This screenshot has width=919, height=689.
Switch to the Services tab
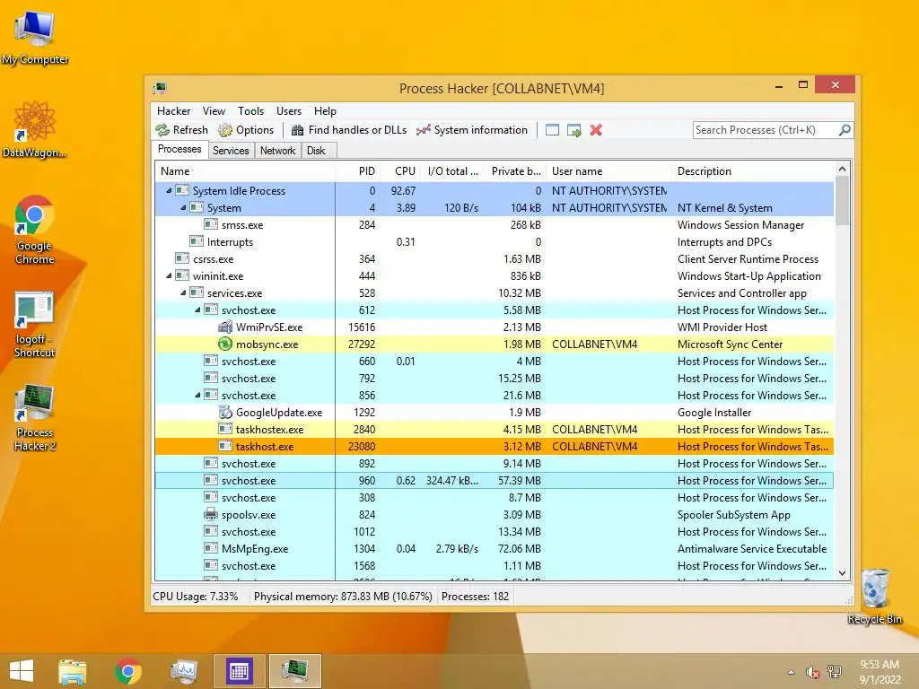(x=231, y=151)
